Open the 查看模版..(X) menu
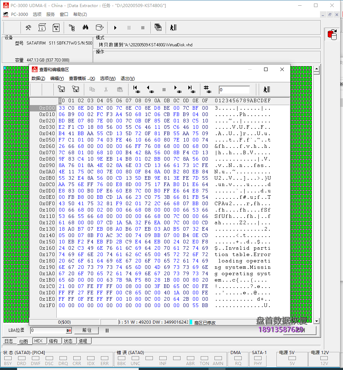This screenshot has width=343, height=370. coord(82,79)
